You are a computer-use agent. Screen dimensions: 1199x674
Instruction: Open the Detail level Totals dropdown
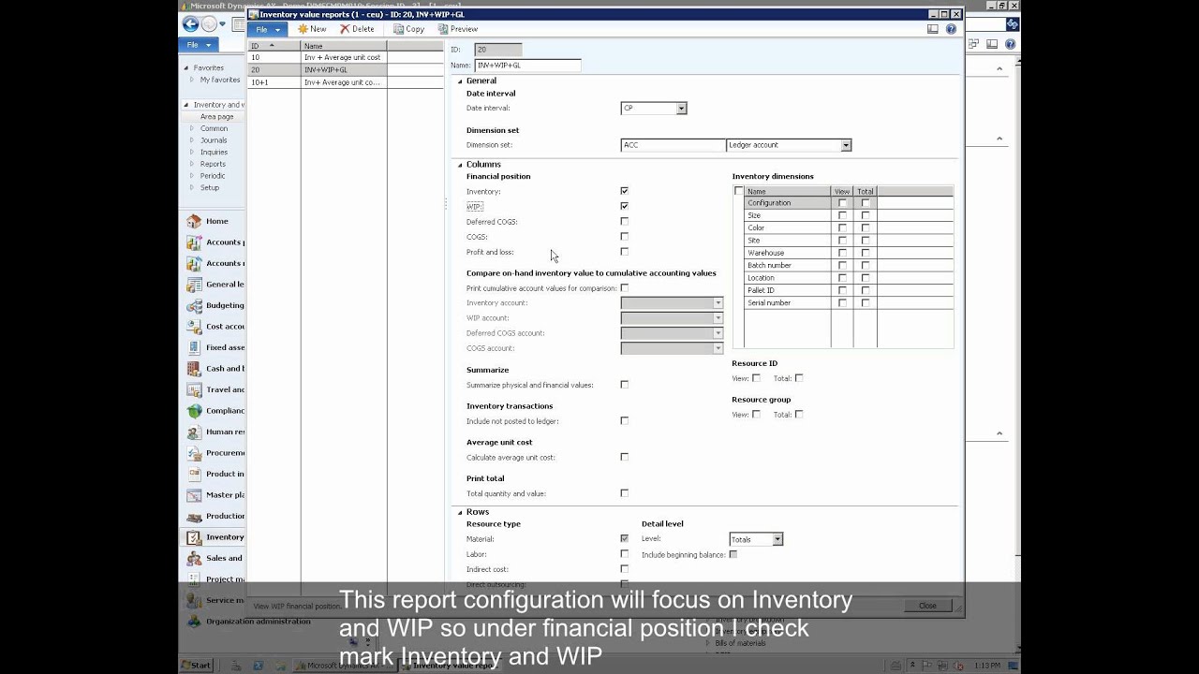tap(777, 540)
